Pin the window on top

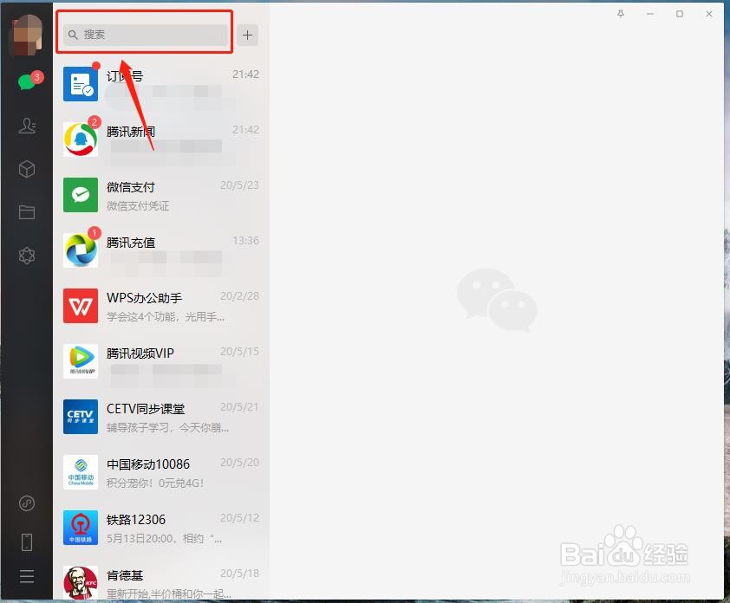tap(621, 14)
